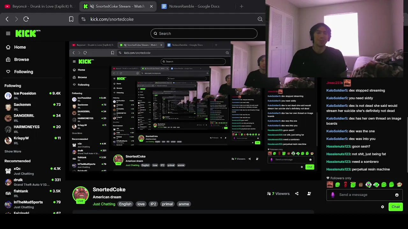Insert the green halo emote
This screenshot has width=408, height=229.
click(353, 184)
